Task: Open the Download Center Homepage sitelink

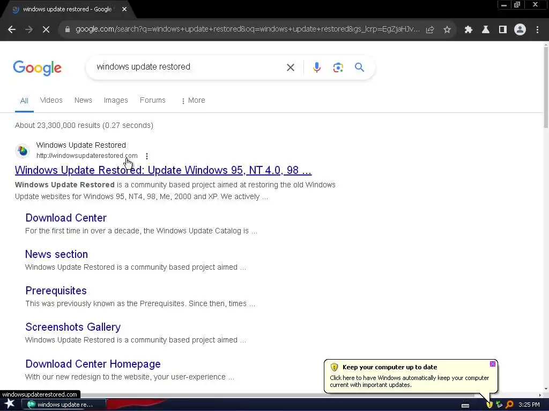Action: (x=93, y=364)
